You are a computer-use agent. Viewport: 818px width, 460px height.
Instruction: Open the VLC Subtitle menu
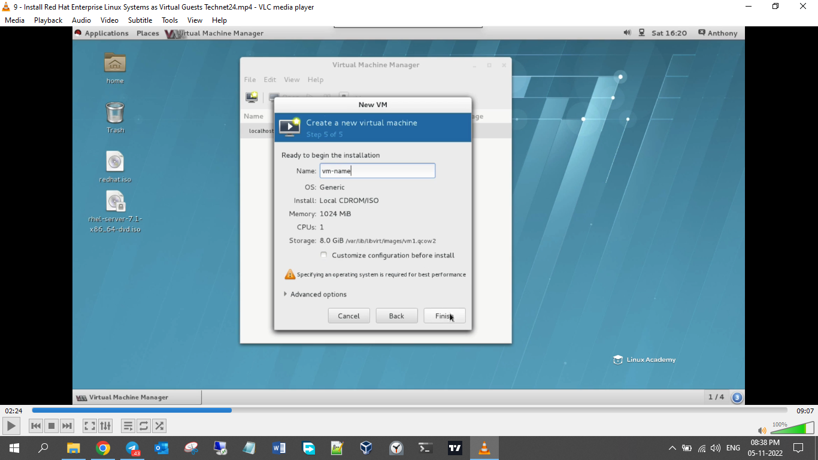click(140, 20)
